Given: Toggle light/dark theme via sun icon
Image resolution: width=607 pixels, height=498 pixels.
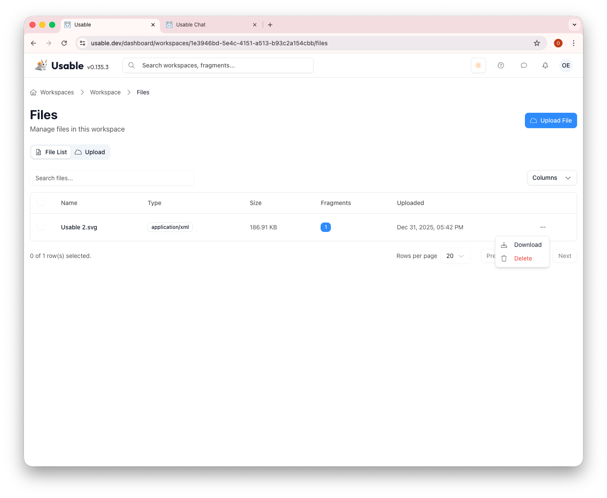Looking at the screenshot, I should [x=478, y=65].
